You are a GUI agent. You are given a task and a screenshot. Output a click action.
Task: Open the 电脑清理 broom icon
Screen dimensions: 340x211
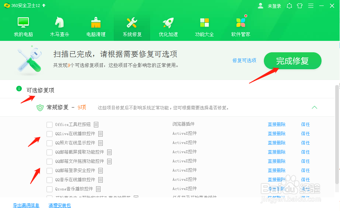[96, 22]
